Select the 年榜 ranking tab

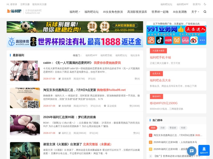183,128
